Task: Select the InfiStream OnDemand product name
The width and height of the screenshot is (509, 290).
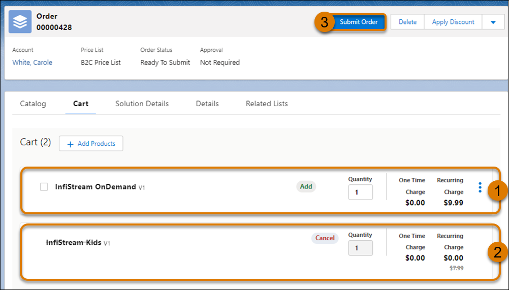Action: coord(96,187)
